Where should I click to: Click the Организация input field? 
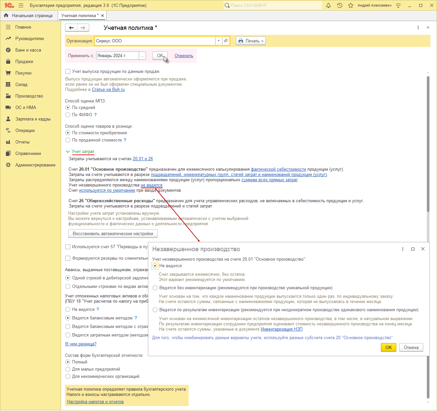[x=155, y=41]
